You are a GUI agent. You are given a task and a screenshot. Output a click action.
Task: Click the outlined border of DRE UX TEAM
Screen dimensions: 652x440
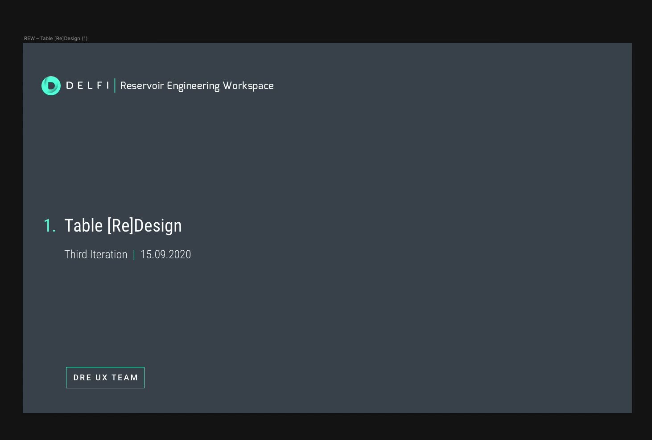pos(105,367)
